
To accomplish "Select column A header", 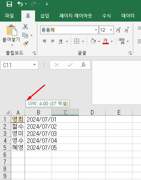I will pos(18,112).
